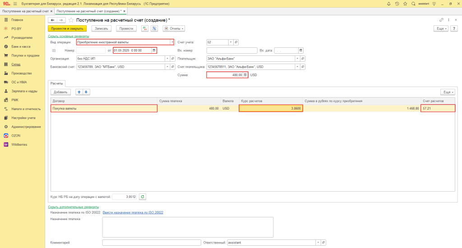Go forward with the right arrow
This screenshot has width=462, height=248.
coord(61,20)
